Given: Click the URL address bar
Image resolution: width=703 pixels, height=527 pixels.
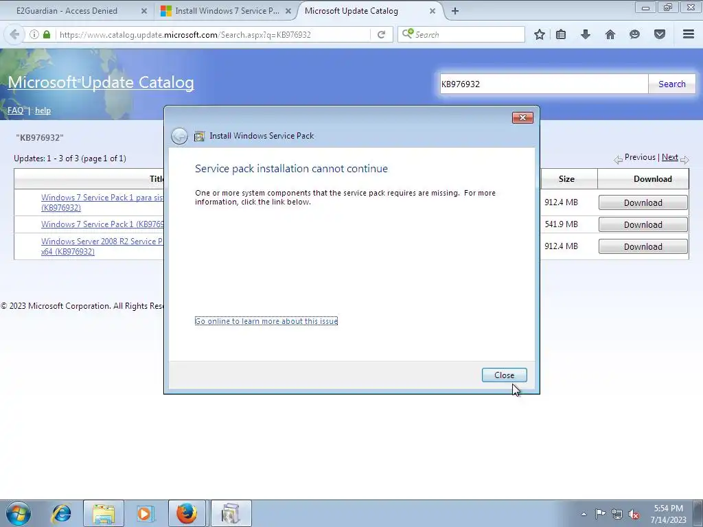Looking at the screenshot, I should [x=214, y=34].
